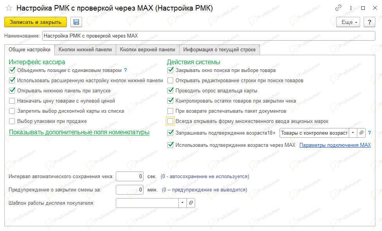
Task: Open 'Показывать дополнительные поля номенклатуры' link
Action: tap(79, 132)
